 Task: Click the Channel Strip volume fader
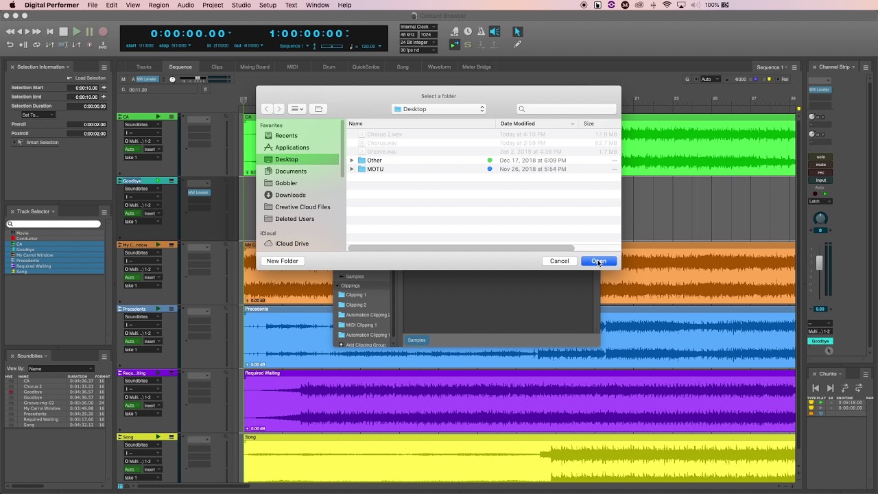pyautogui.click(x=819, y=263)
